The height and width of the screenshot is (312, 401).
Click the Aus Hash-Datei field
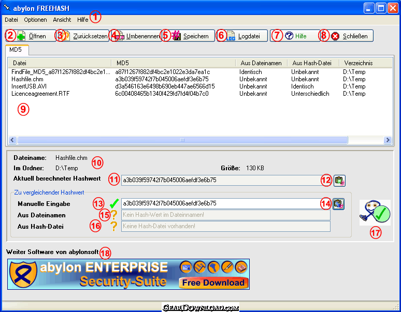click(225, 226)
